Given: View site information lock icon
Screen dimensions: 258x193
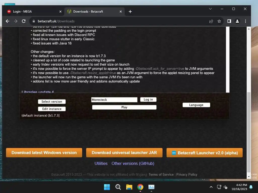Looking at the screenshot, I should [x=34, y=21].
